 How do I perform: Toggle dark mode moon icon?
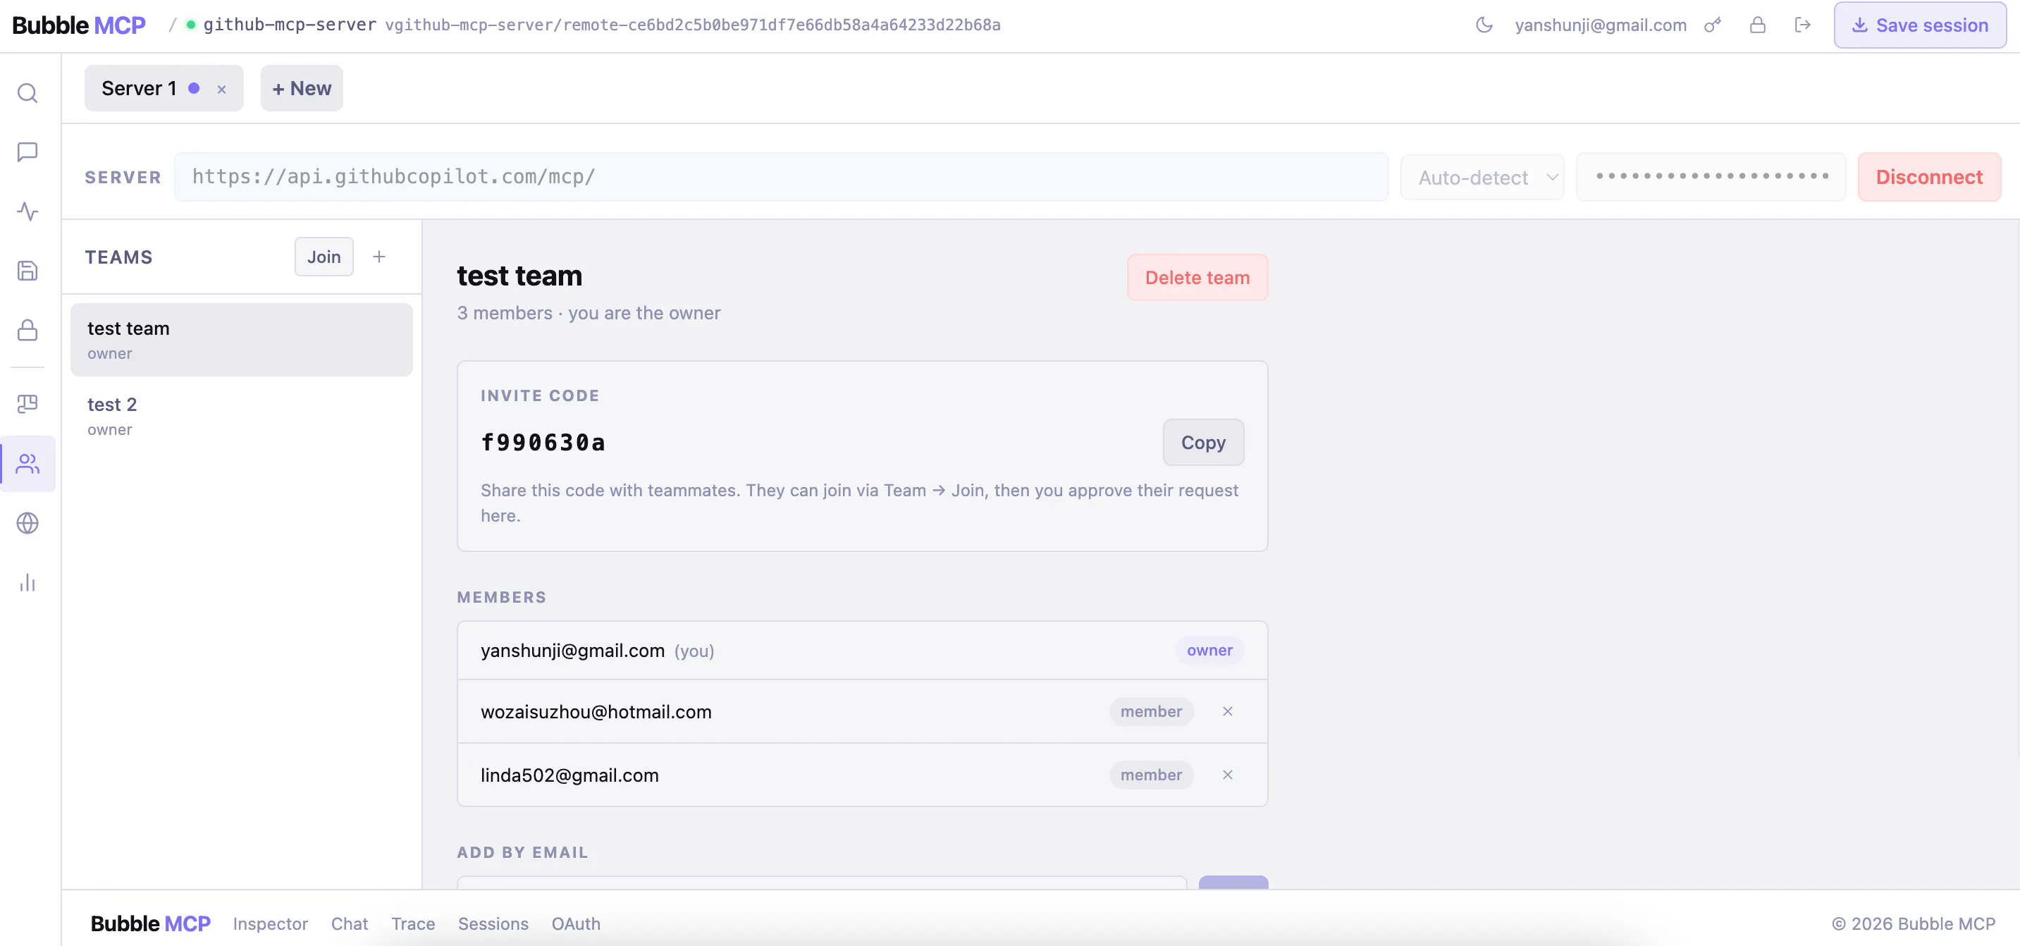[1484, 25]
